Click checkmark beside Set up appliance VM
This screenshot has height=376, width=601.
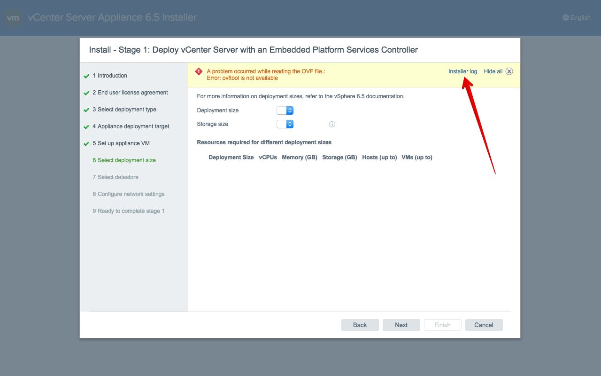(x=86, y=144)
